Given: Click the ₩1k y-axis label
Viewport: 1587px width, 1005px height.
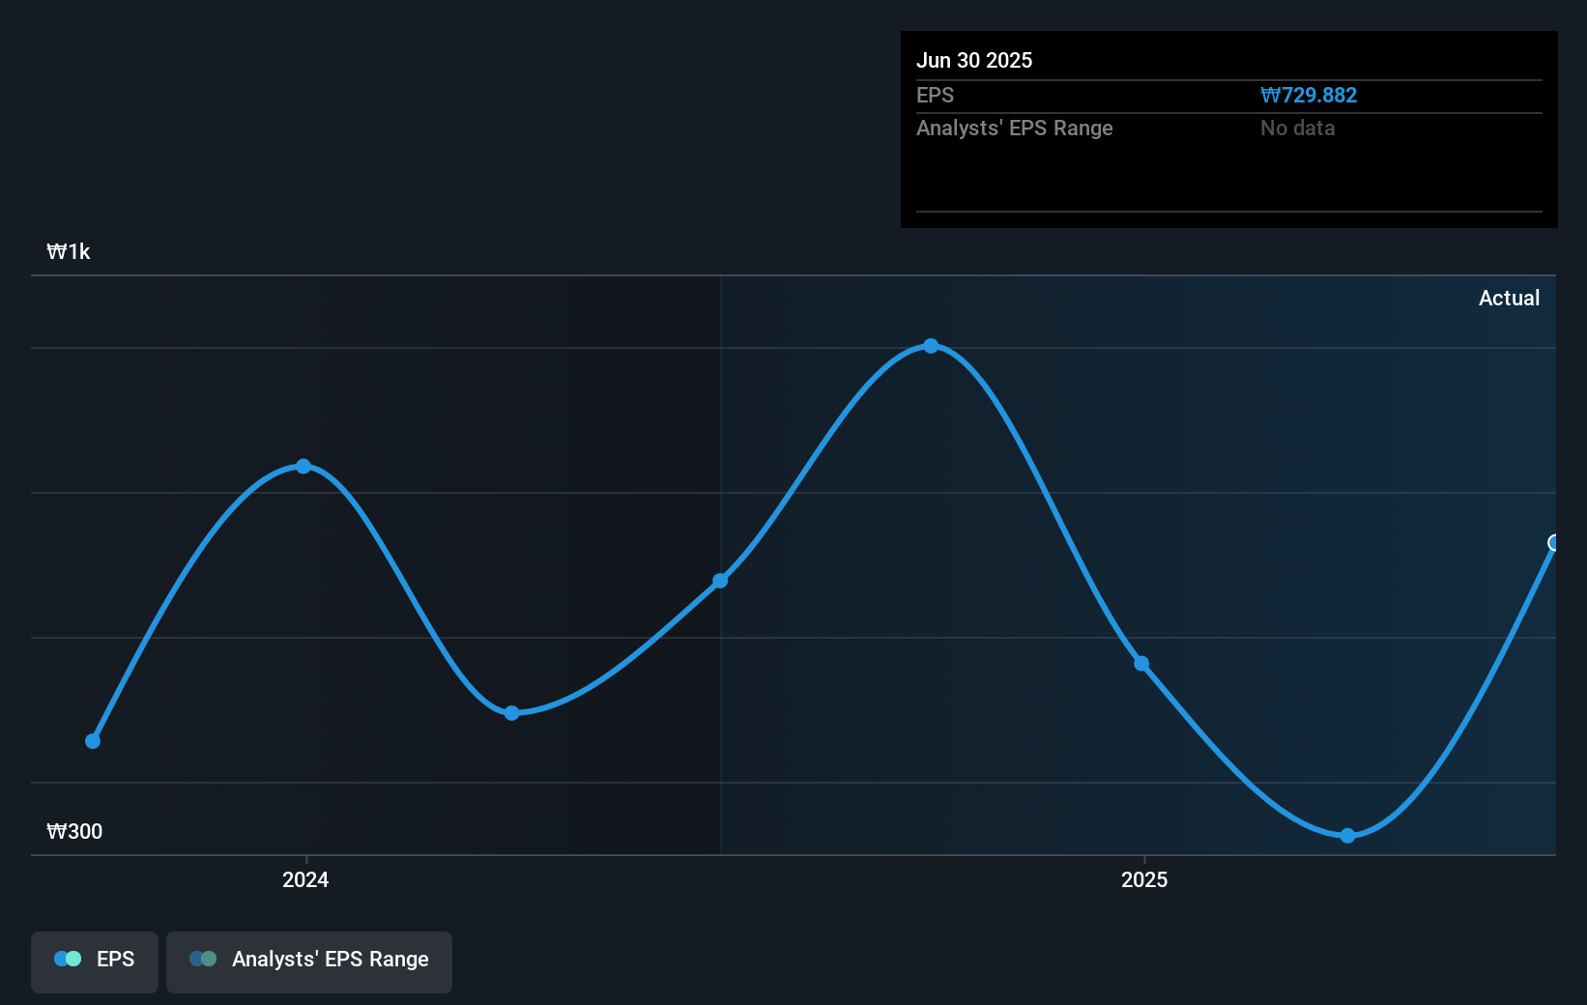Looking at the screenshot, I should [x=69, y=251].
